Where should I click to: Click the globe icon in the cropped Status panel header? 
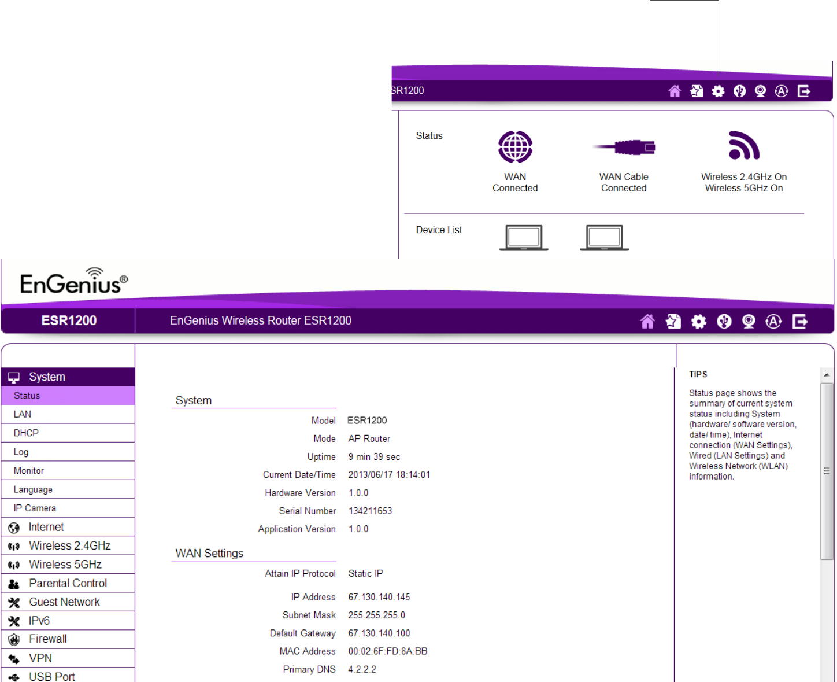point(739,91)
